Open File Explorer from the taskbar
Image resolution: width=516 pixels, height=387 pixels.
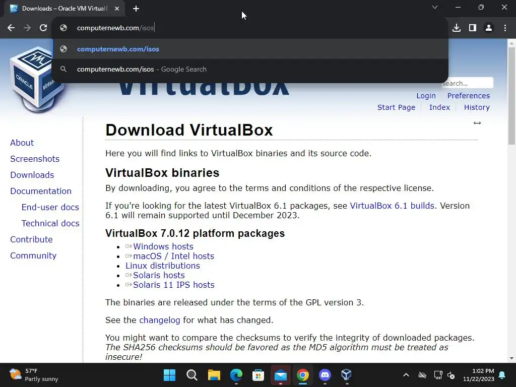pyautogui.click(x=214, y=375)
